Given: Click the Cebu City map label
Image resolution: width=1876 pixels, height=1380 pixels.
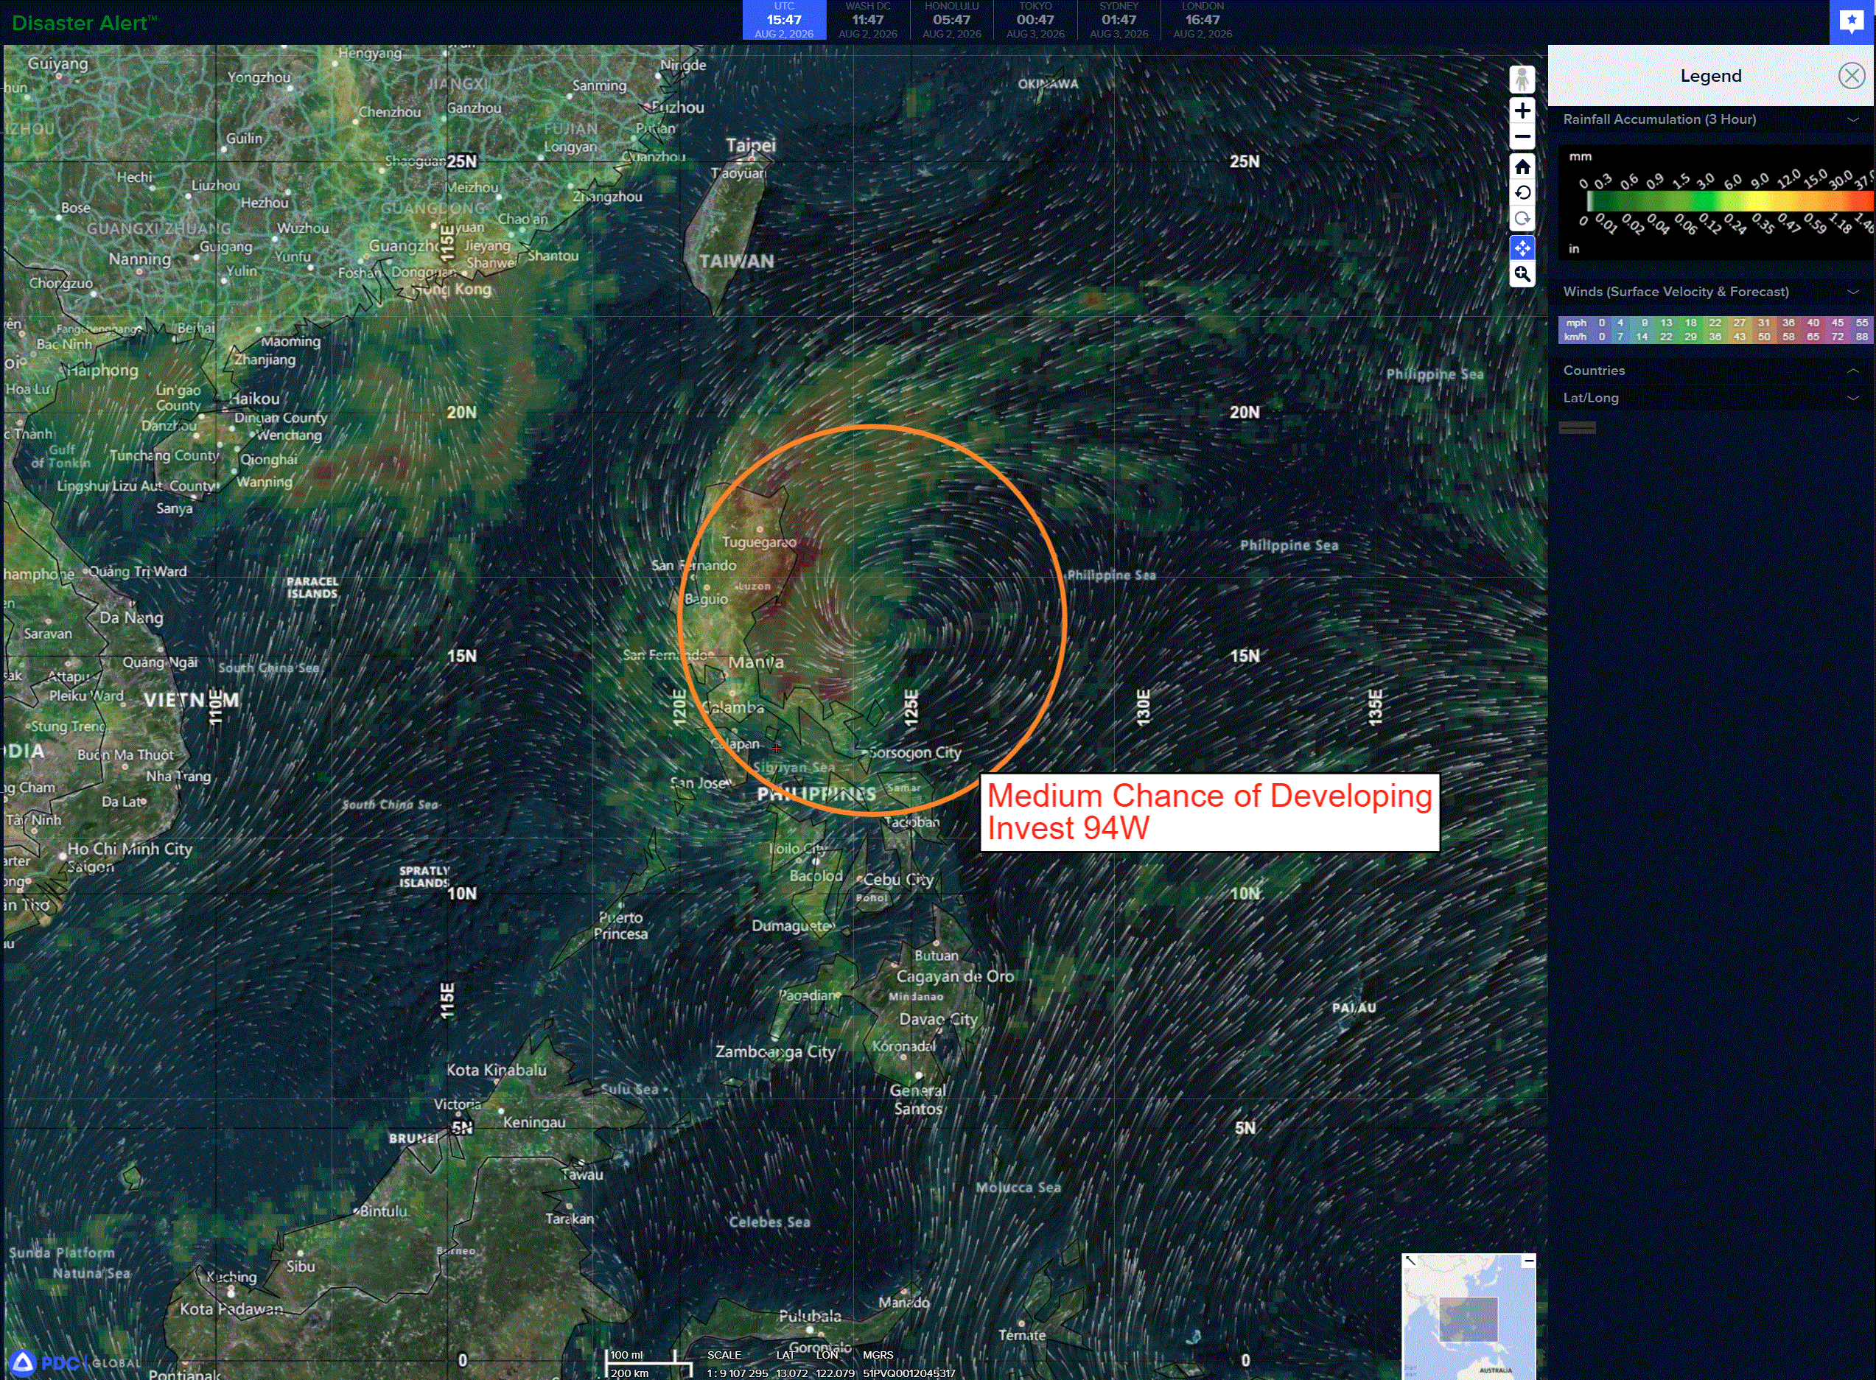Looking at the screenshot, I should [x=898, y=880].
